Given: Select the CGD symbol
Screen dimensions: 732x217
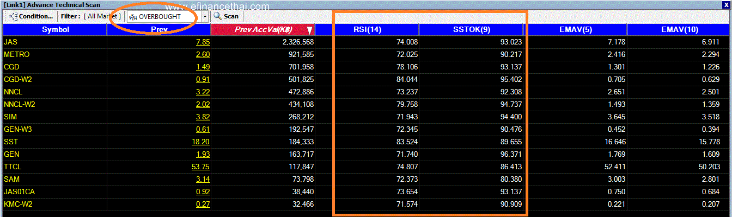Looking at the screenshot, I should [x=11, y=67].
